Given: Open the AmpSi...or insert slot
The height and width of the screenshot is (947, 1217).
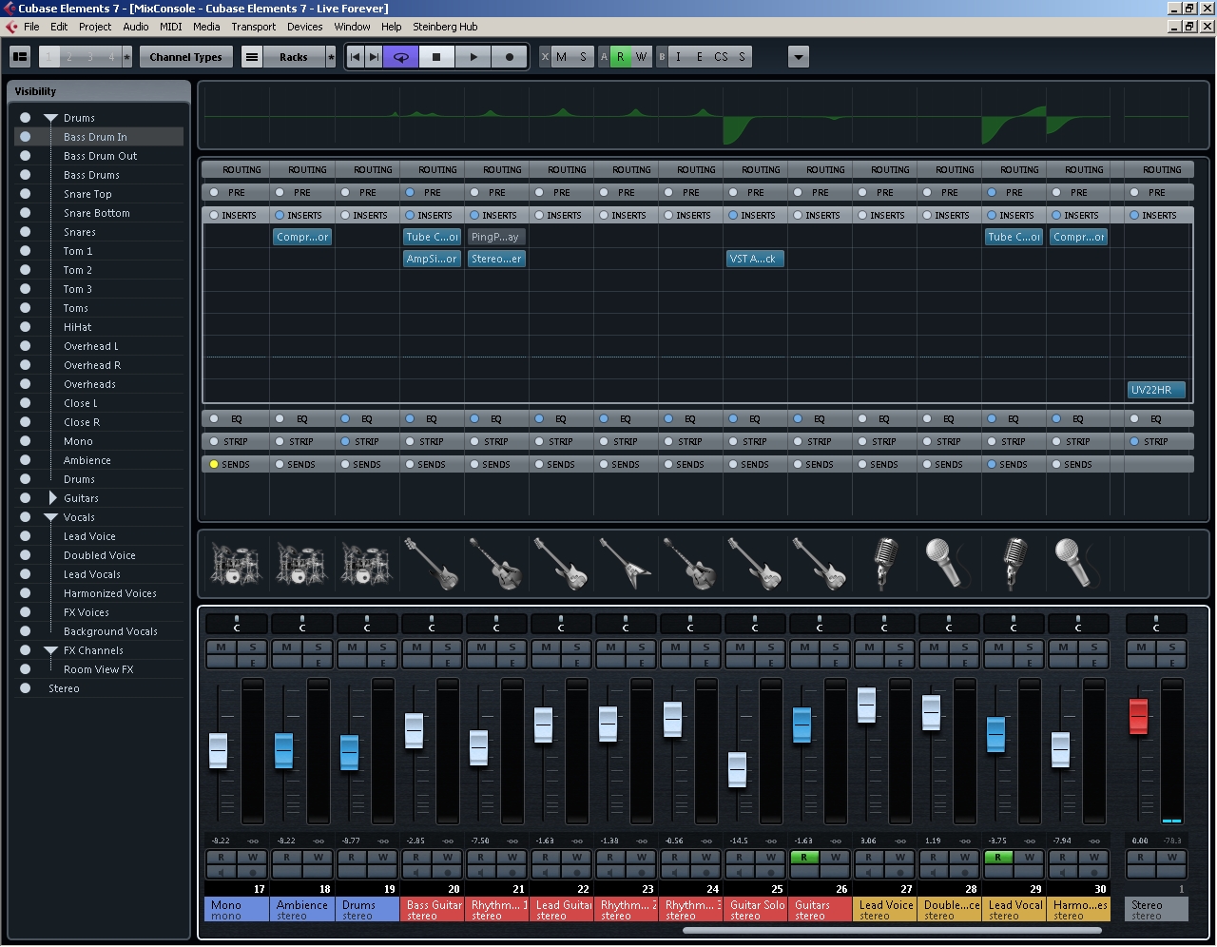Looking at the screenshot, I should (432, 259).
